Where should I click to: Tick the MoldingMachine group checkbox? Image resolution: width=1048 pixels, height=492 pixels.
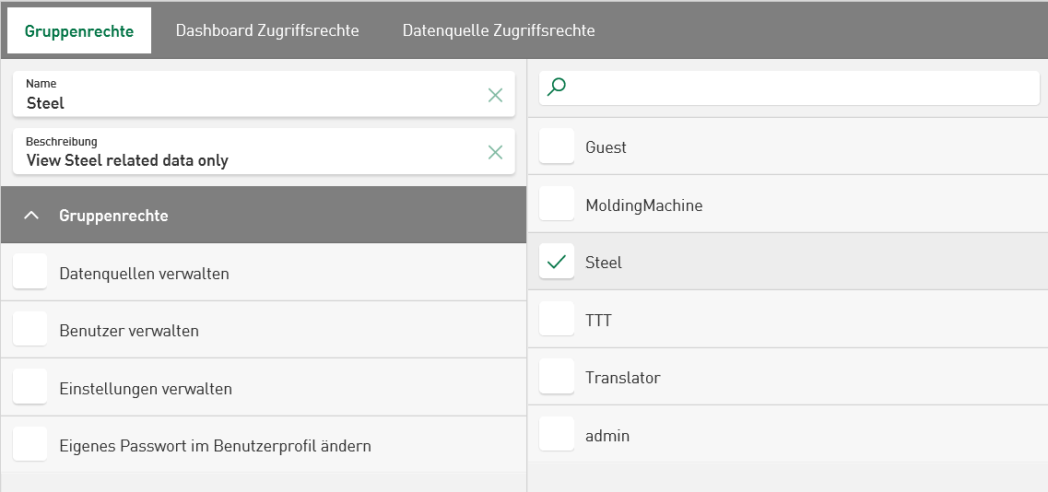[x=557, y=205]
